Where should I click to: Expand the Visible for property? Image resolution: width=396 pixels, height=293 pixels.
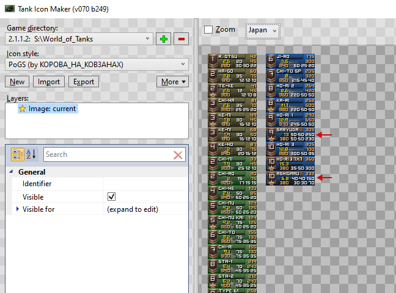(18, 209)
